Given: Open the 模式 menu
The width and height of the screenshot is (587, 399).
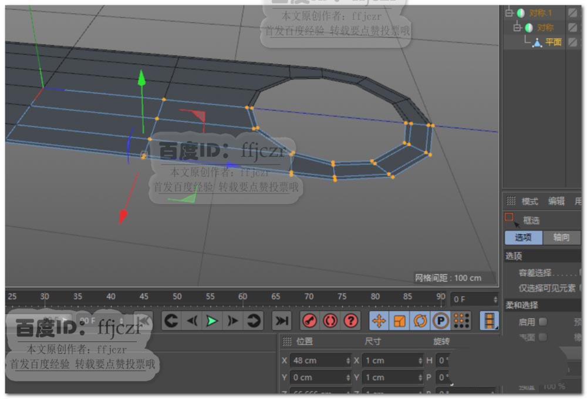Looking at the screenshot, I should (x=529, y=201).
